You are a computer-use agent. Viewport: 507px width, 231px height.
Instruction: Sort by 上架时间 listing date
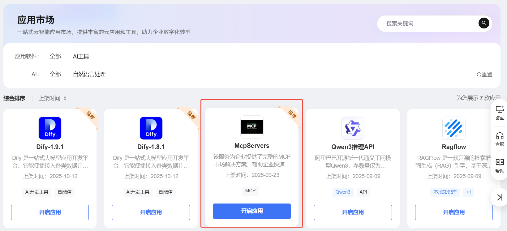click(x=53, y=98)
